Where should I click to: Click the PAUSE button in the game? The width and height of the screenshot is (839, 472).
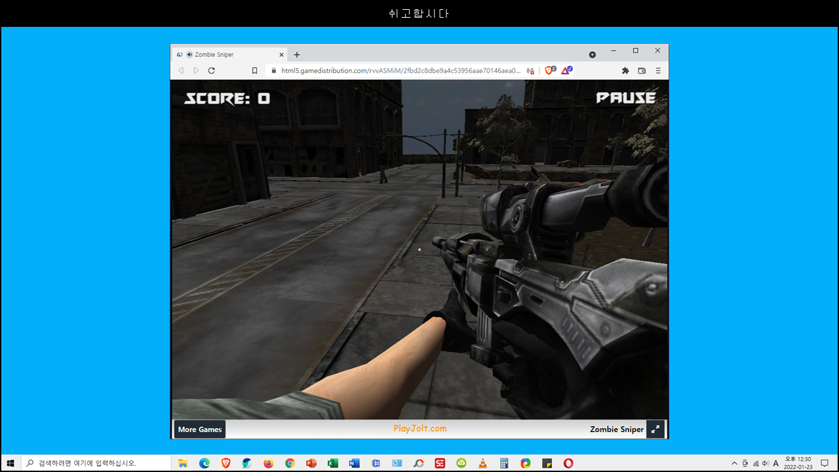[625, 98]
